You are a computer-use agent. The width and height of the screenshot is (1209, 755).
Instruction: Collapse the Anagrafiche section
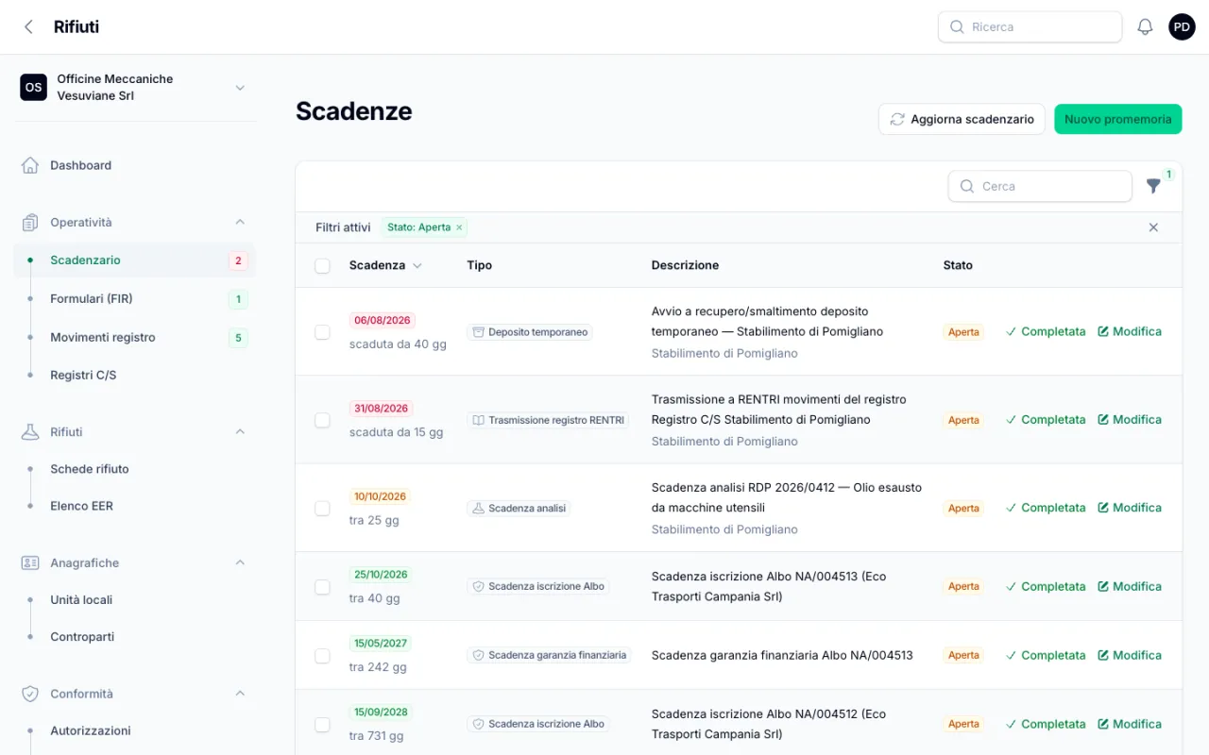click(240, 562)
